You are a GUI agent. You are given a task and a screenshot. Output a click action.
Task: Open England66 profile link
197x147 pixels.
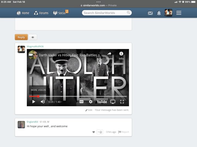click(x=32, y=122)
